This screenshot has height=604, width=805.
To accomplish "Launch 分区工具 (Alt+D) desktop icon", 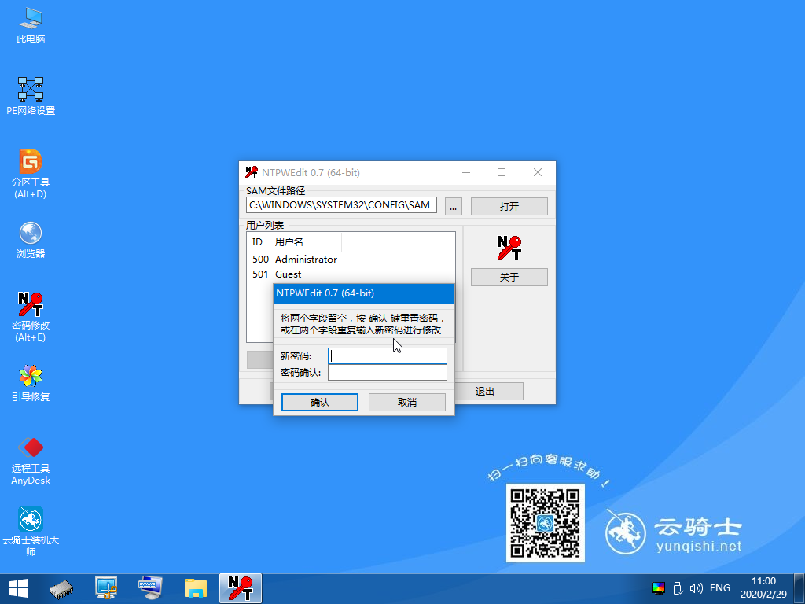I will pos(31,174).
